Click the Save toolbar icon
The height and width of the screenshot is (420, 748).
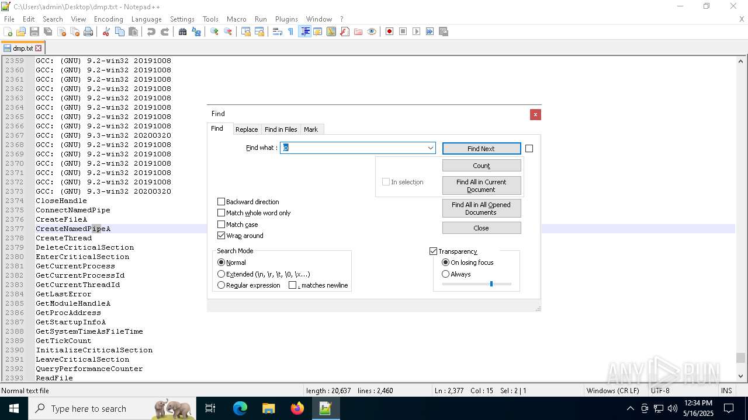coord(34,32)
